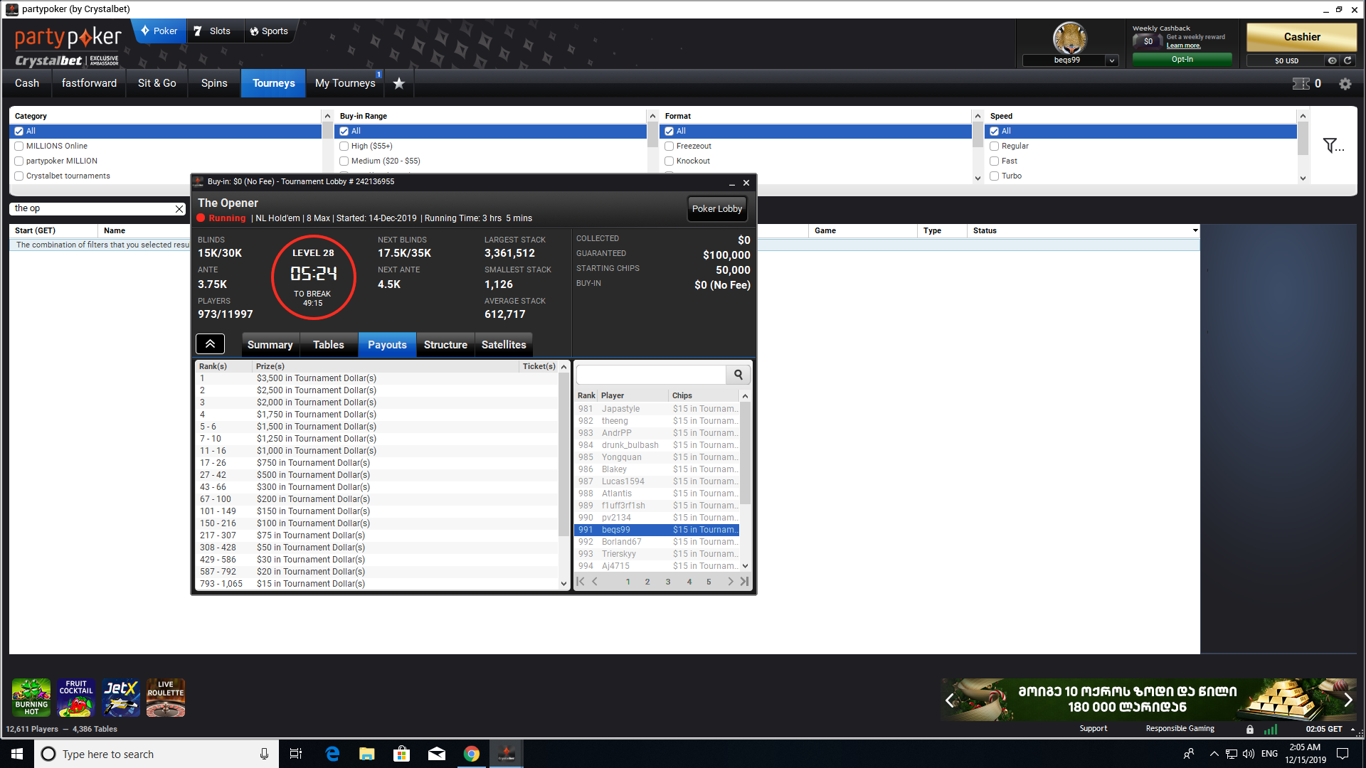Collapse tournament info with double-chevron button
The height and width of the screenshot is (768, 1366).
[x=210, y=344]
